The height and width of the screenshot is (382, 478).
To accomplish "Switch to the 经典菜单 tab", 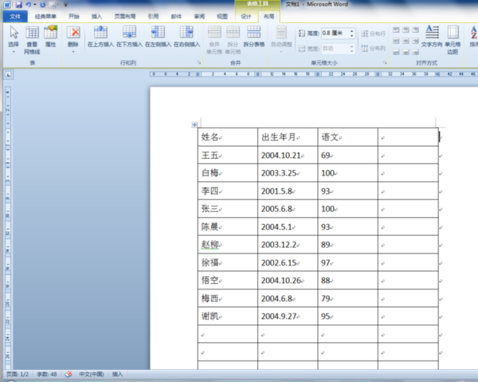I will pos(45,17).
